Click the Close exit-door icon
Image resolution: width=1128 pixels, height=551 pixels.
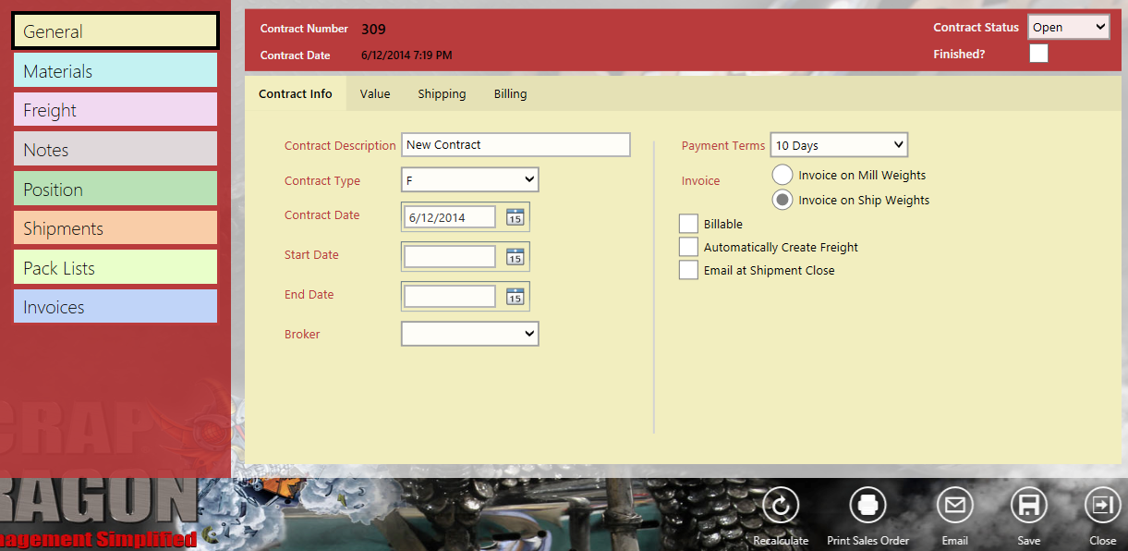point(1102,505)
